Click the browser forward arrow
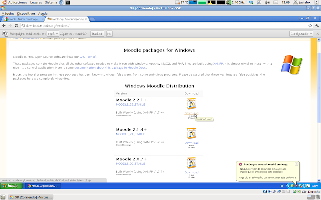 click(x=10, y=26)
